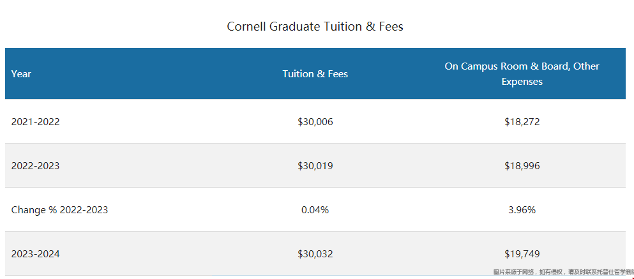Click the $18,996 expenses cell
634x279 pixels.
click(x=522, y=166)
